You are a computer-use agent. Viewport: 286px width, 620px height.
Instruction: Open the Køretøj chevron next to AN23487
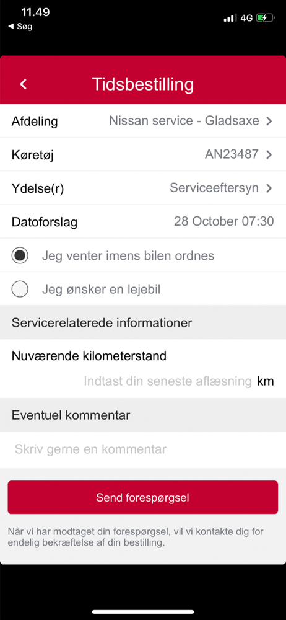point(269,154)
